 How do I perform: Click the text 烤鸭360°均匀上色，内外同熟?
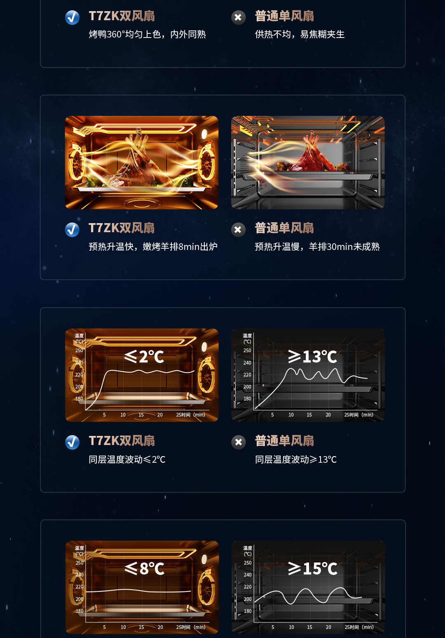click(148, 34)
